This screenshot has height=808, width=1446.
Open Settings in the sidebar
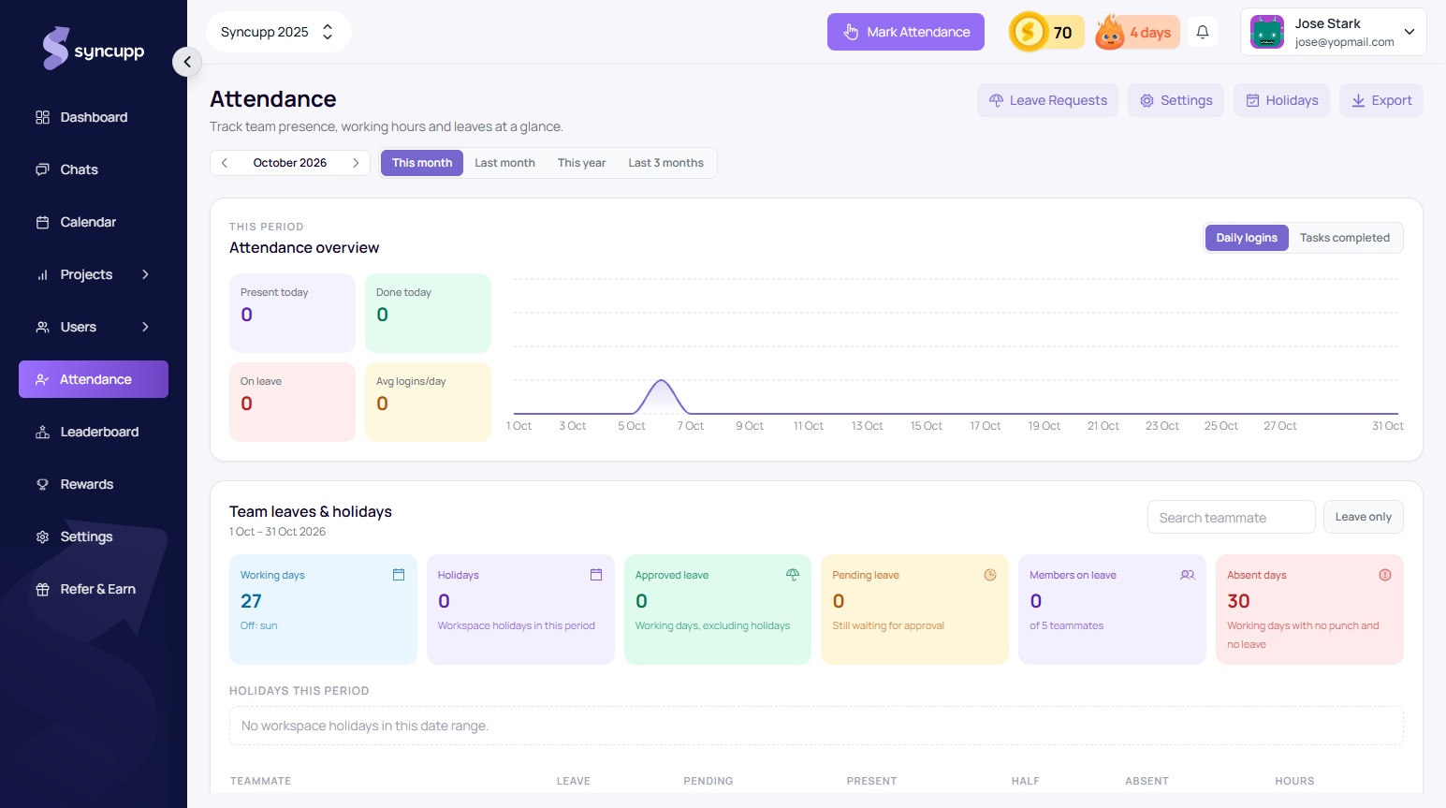(94, 536)
